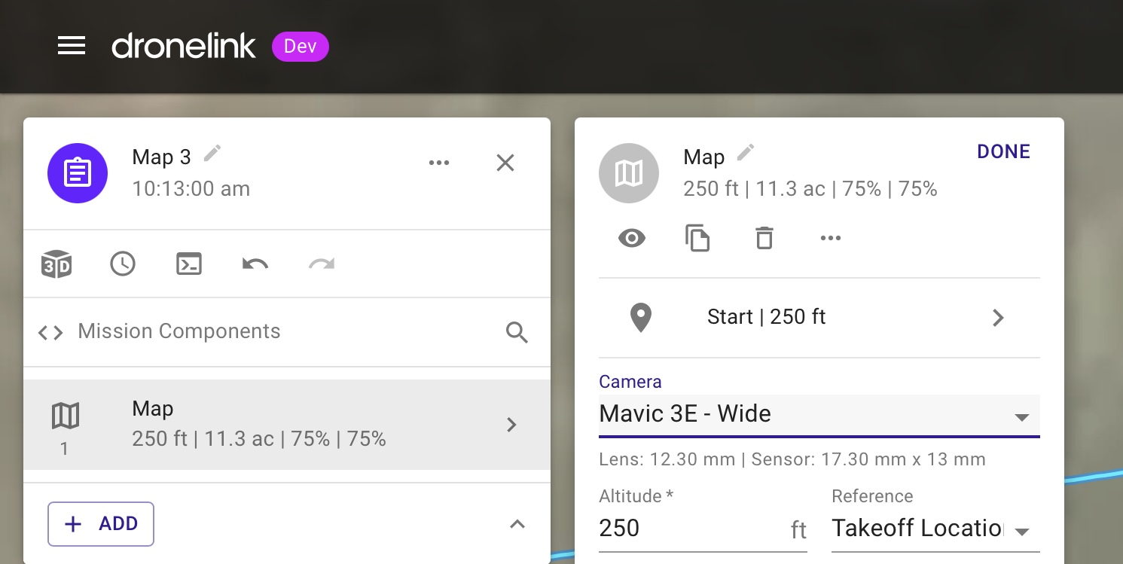Viewport: 1123px width, 564px height.
Task: Open the terminal console icon
Action: tap(189, 264)
